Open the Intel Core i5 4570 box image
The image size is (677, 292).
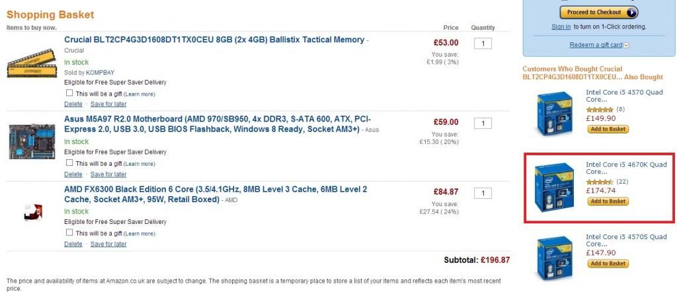click(554, 114)
